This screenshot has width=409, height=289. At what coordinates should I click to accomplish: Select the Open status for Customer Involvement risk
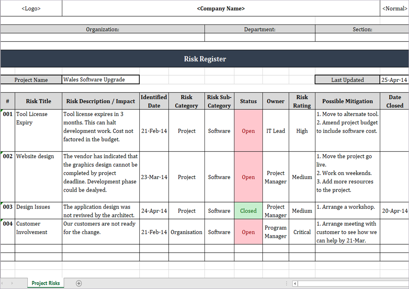pos(248,232)
